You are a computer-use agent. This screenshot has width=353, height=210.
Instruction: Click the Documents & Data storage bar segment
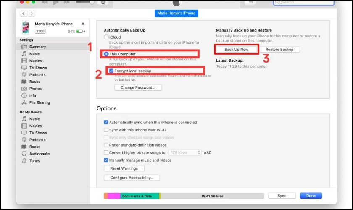point(140,196)
